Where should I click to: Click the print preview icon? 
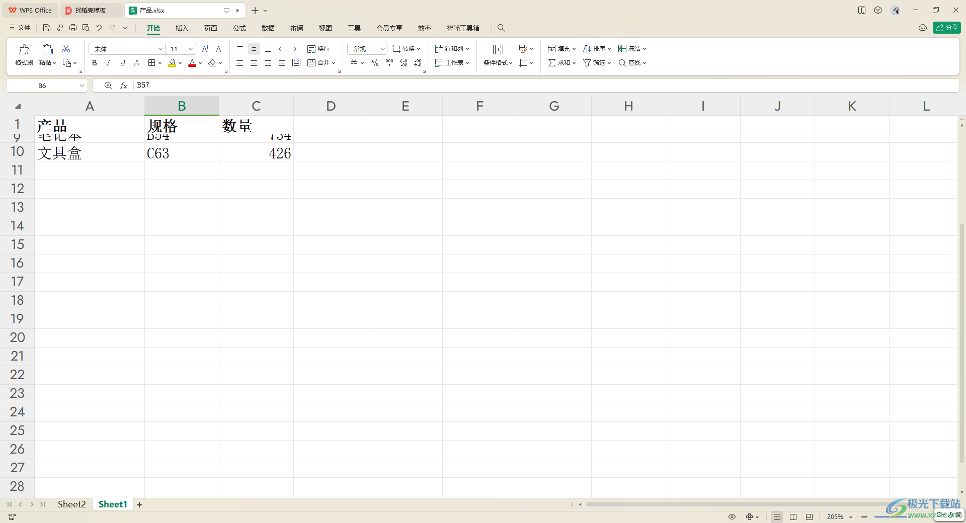(86, 28)
